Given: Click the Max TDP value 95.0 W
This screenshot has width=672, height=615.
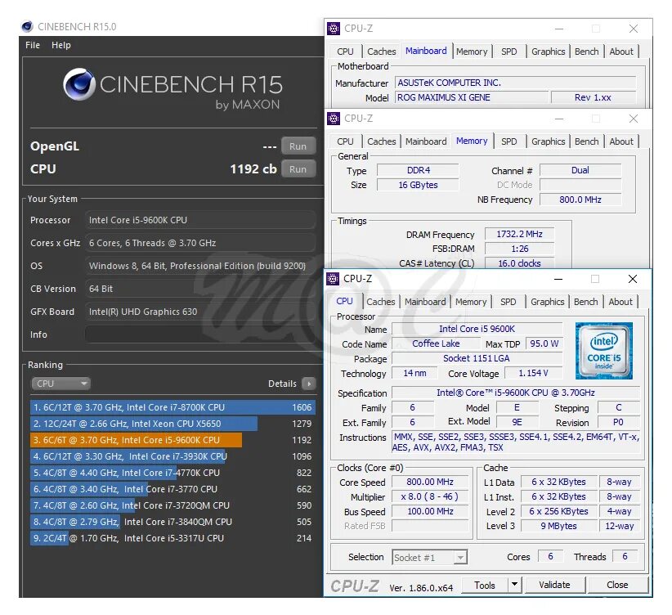Looking at the screenshot, I should [544, 343].
